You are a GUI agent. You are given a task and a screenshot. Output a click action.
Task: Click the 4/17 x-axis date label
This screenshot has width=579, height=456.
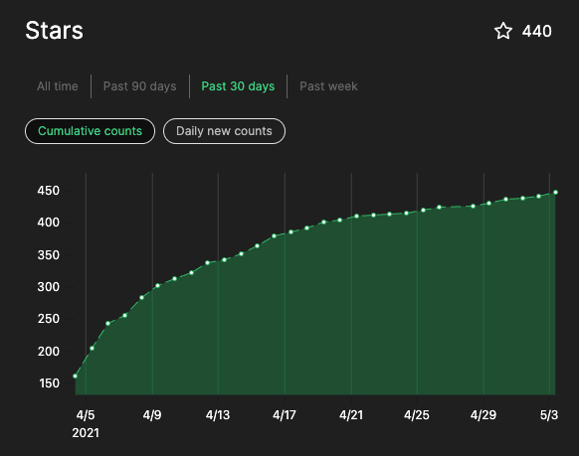(x=285, y=415)
